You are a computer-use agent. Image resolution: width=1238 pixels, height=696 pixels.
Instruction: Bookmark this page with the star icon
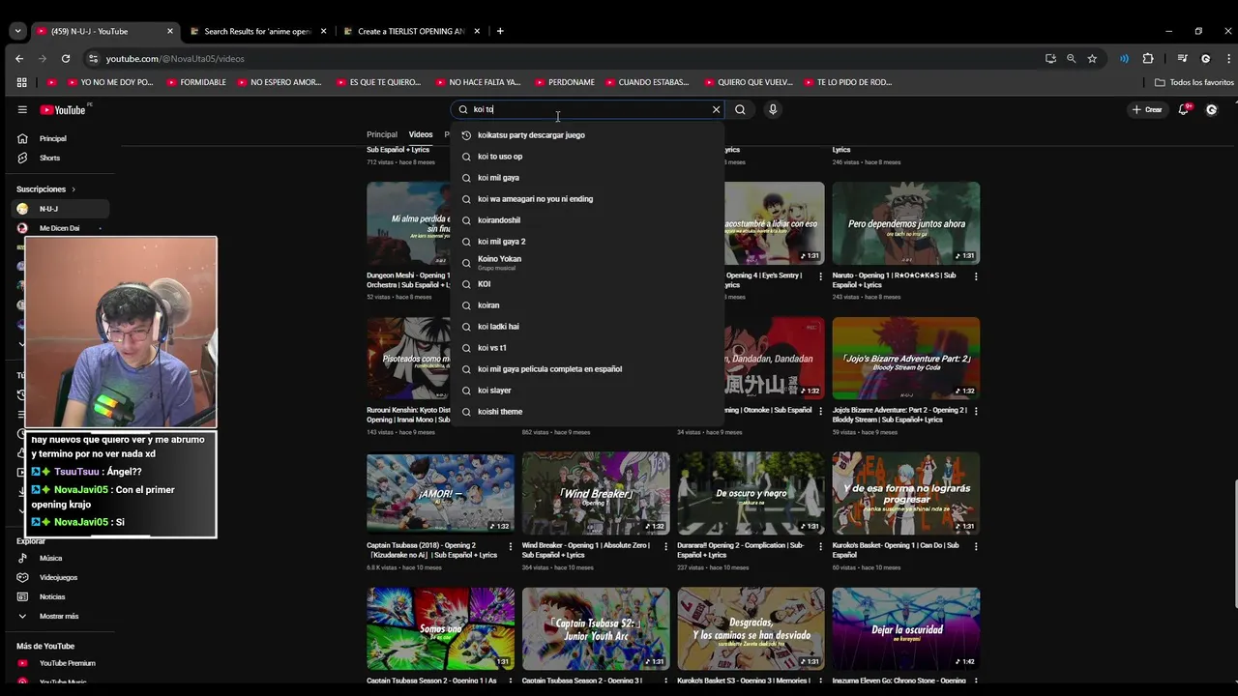(1092, 59)
